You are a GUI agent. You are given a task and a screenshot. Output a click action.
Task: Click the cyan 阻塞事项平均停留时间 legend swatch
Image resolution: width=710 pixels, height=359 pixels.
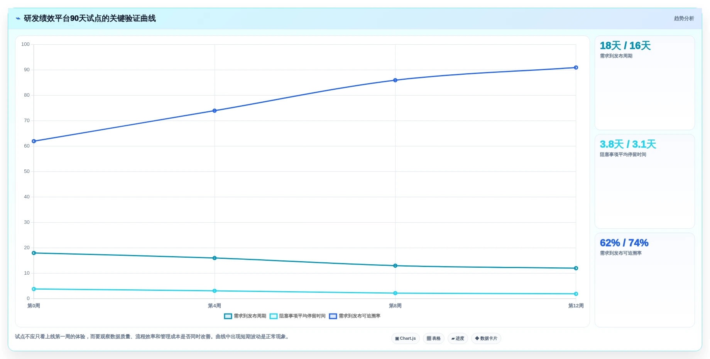(x=274, y=316)
